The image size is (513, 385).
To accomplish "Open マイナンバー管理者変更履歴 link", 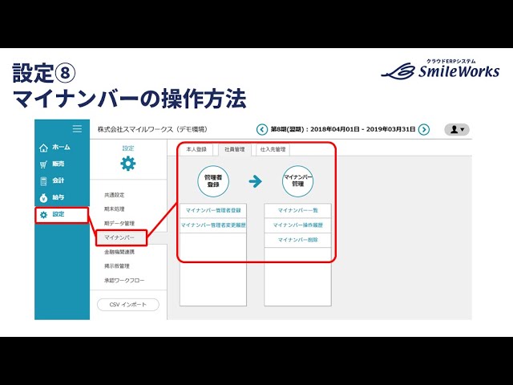I will coord(213,225).
